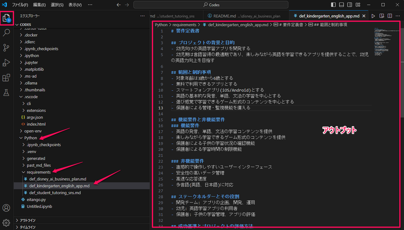Screen dimensions: 404x230
Task: Go back with the left arrow
Action: tap(118, 5)
